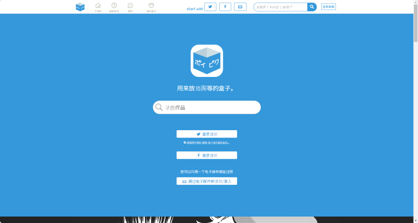
Task: Click Twitter 登录注册 button
Action: click(x=207, y=134)
